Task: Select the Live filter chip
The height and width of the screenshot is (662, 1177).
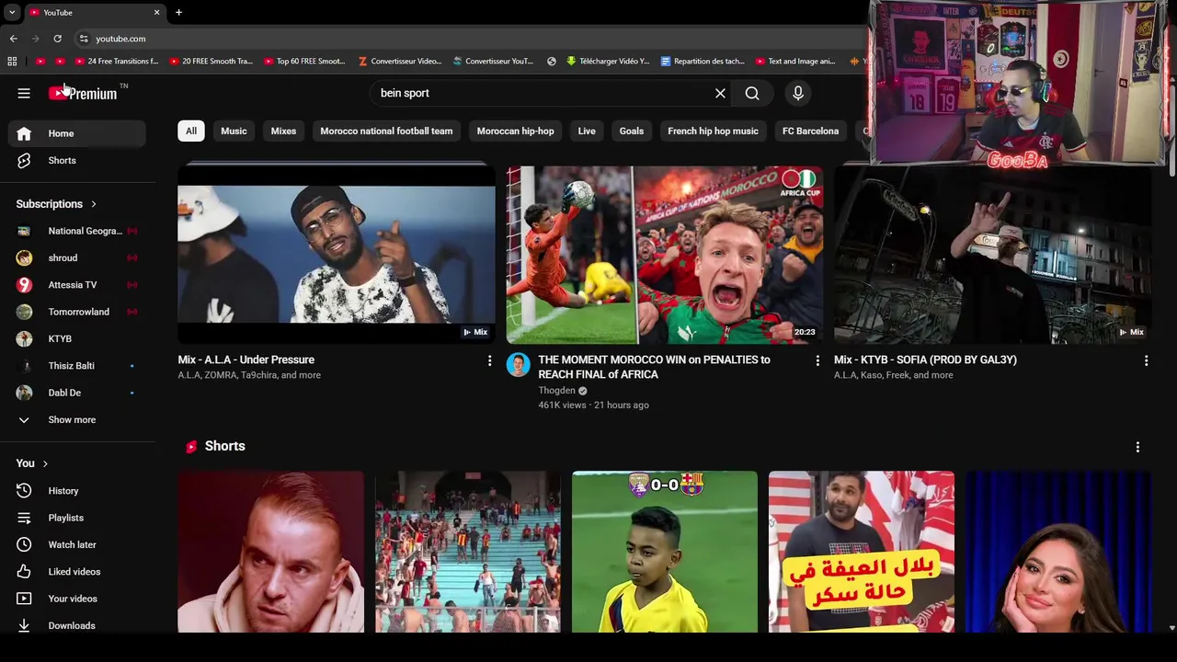Action: tap(587, 131)
